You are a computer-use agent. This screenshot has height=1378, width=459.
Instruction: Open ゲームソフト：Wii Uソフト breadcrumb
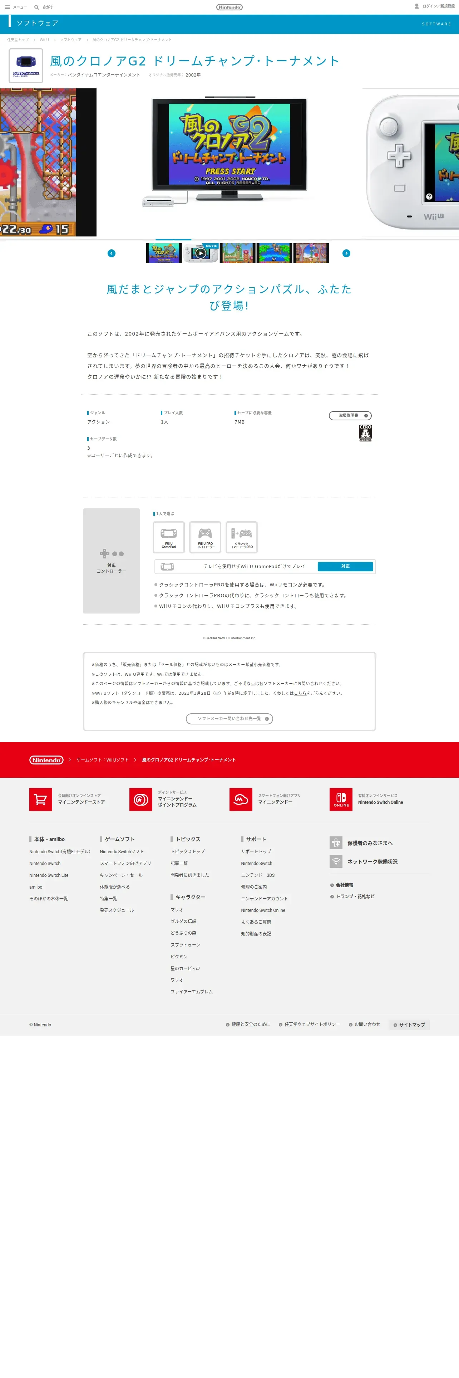[x=103, y=759]
